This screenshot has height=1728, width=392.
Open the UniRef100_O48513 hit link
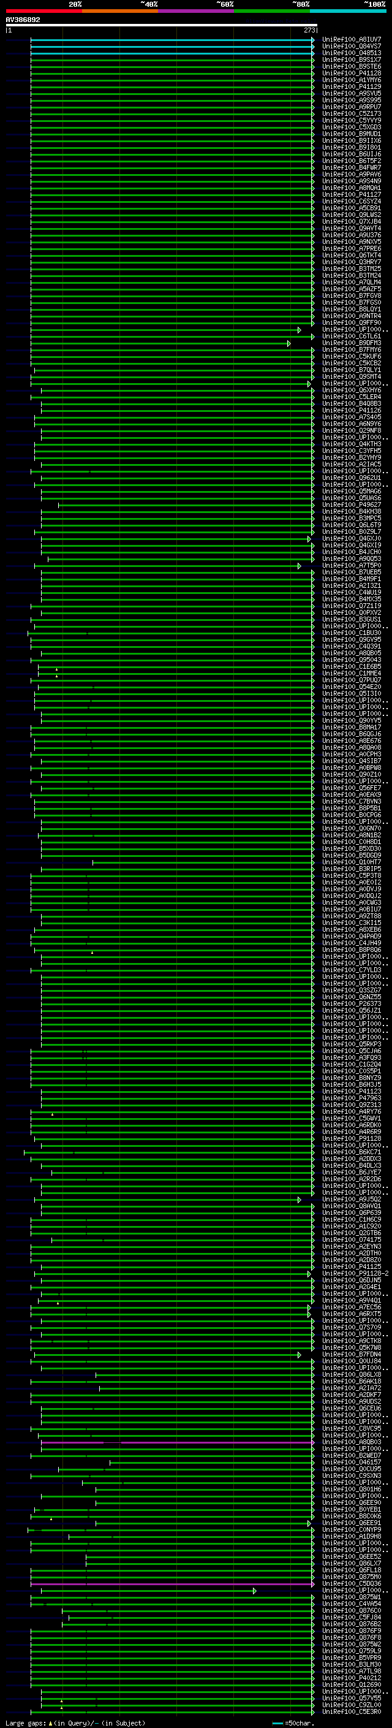click(351, 53)
